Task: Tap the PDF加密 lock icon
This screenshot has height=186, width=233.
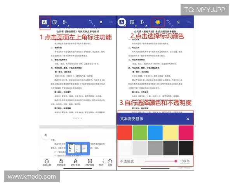Action: [61, 161]
